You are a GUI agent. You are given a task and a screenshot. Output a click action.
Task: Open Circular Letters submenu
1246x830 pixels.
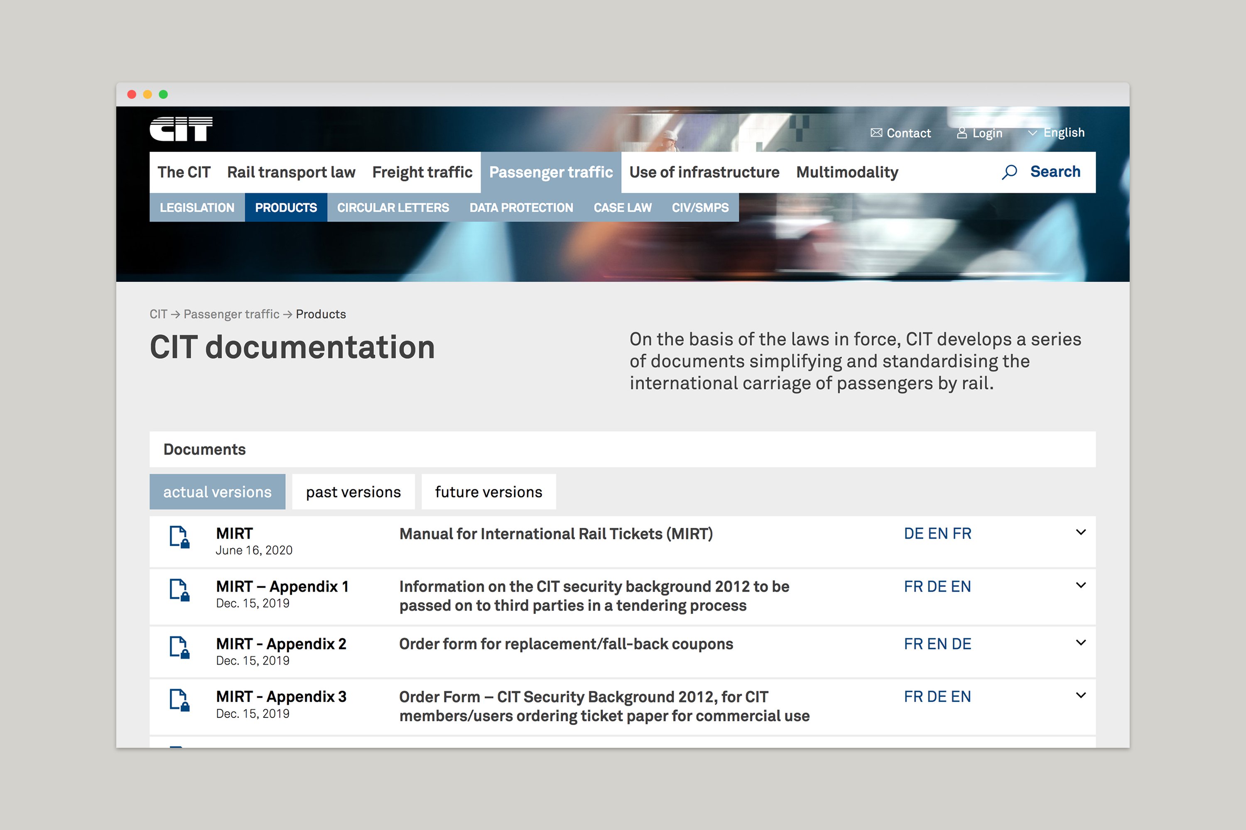click(x=393, y=207)
